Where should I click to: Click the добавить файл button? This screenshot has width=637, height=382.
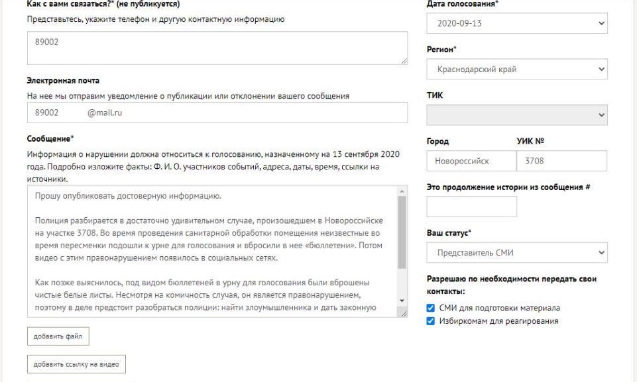coord(58,336)
